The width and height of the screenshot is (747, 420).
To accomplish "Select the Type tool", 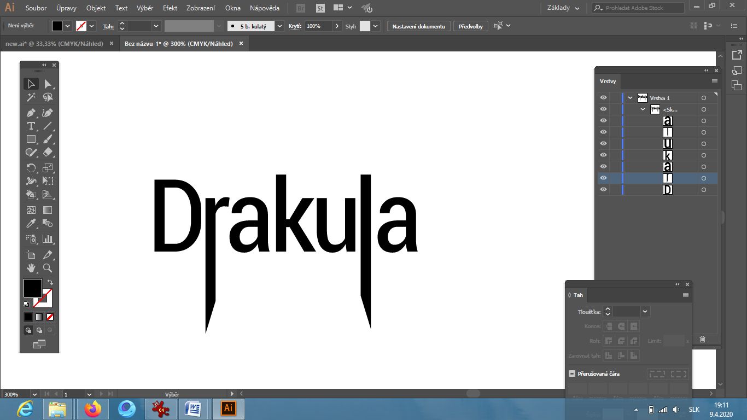I will (31, 126).
